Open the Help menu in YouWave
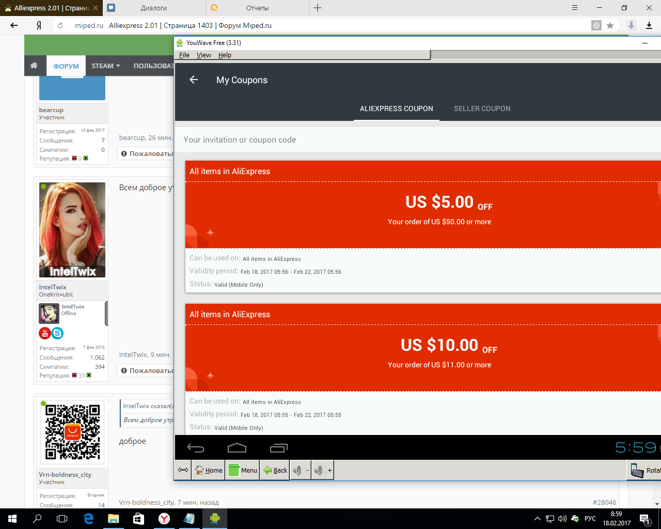Image resolution: width=661 pixels, height=529 pixels. click(x=225, y=55)
